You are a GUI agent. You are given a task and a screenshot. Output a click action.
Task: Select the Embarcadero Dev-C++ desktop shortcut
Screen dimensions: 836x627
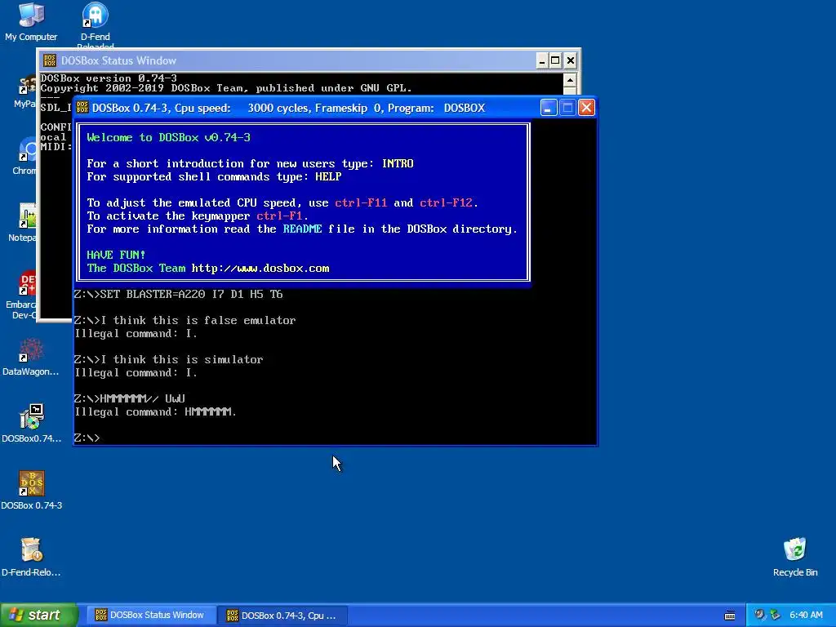(x=21, y=296)
